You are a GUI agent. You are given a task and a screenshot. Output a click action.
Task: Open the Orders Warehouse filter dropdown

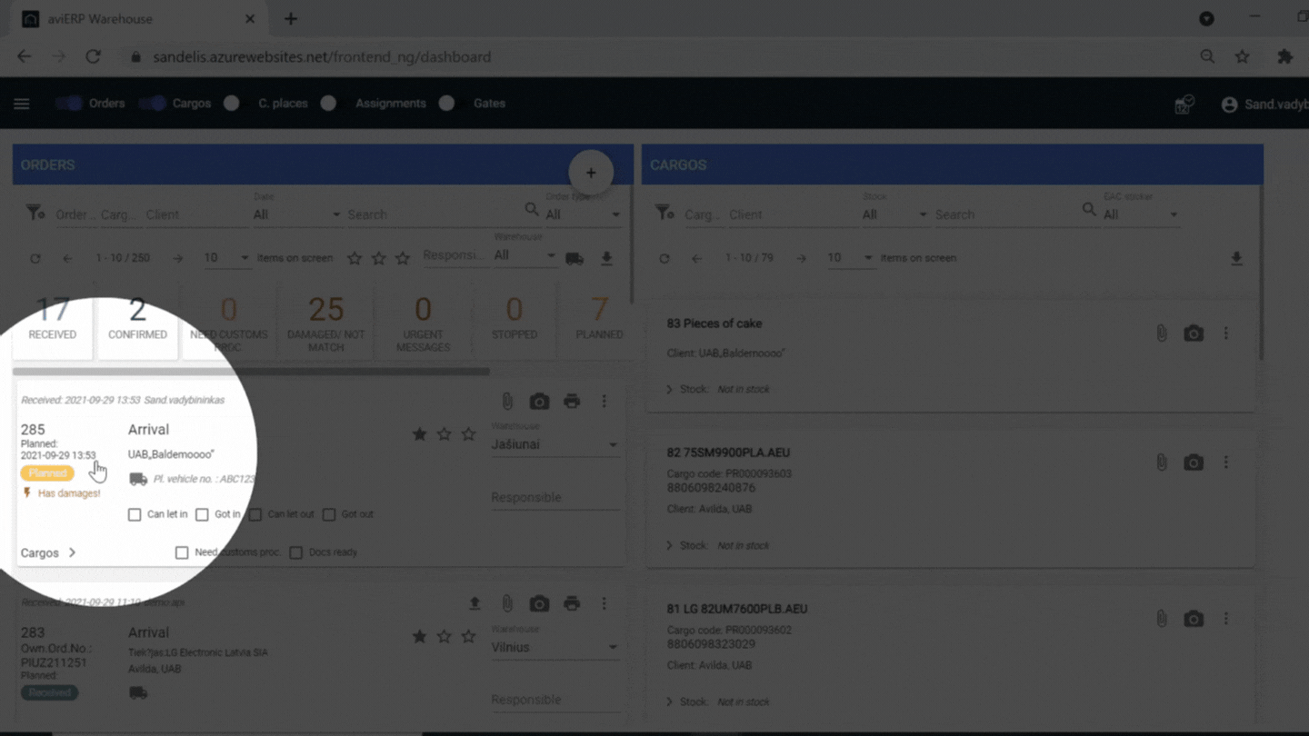(x=525, y=255)
